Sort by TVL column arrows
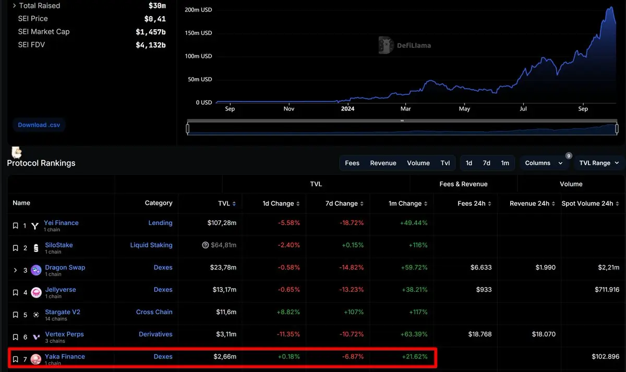This screenshot has width=626, height=372. [x=234, y=204]
